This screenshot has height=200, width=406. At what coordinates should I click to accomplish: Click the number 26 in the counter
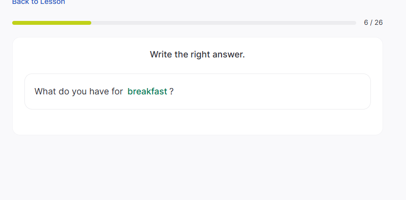[378, 22]
